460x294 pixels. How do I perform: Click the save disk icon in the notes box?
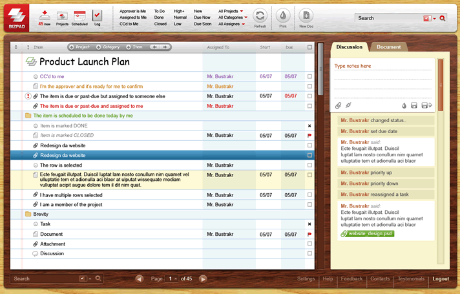pyautogui.click(x=414, y=105)
